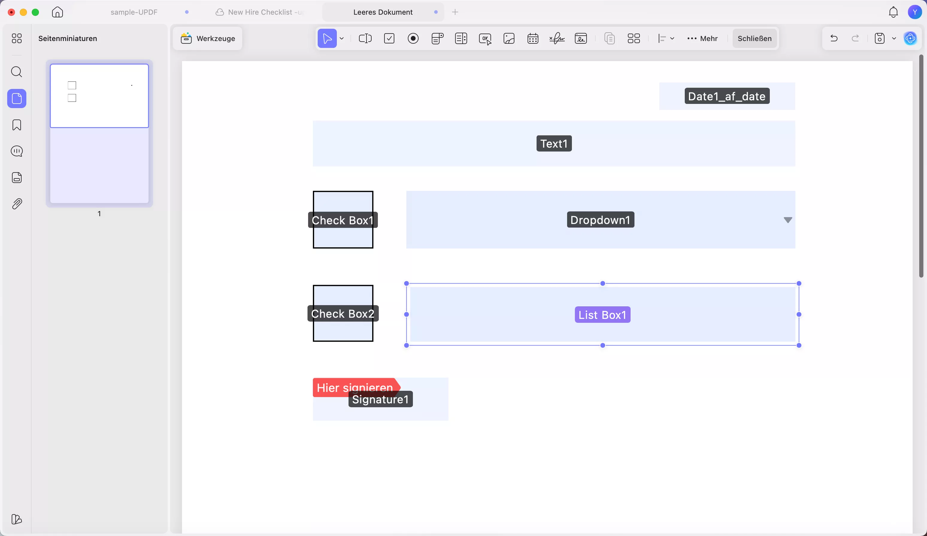Select the date field tool icon
927x536 pixels.
coord(533,38)
